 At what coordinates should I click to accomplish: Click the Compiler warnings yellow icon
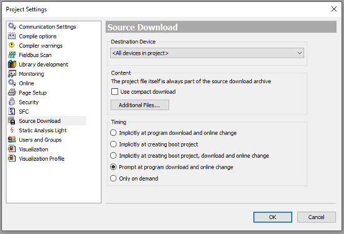tap(12, 45)
